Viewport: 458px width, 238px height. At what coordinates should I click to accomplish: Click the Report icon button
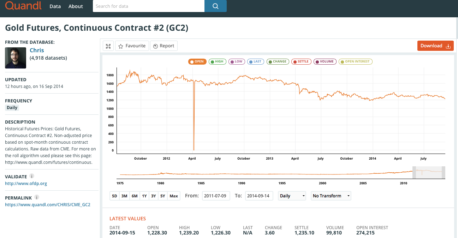(x=155, y=46)
